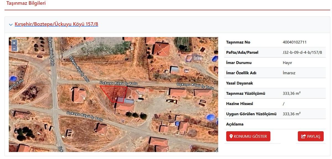Open the Kırşehir/Boztepe/Üçkuyu Köyü 157/8 link
Viewport: 332px width, 159px height.
[x=56, y=24]
